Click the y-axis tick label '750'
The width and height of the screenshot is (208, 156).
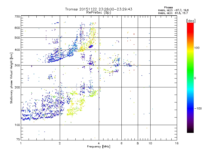pyautogui.click(x=17, y=16)
